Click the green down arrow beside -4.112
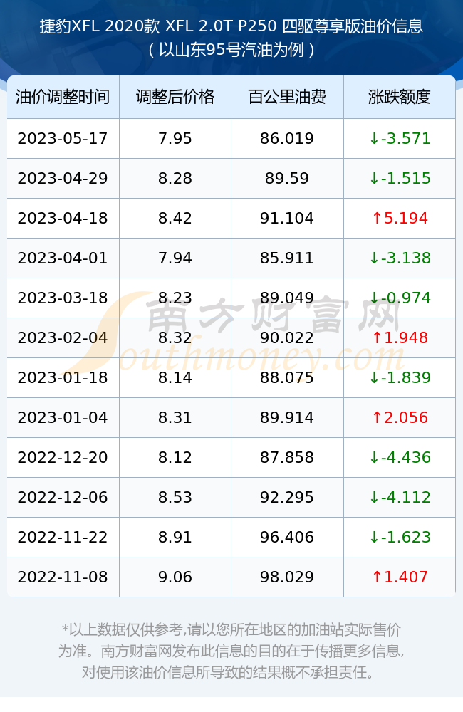This screenshot has height=712, width=463. 374,497
